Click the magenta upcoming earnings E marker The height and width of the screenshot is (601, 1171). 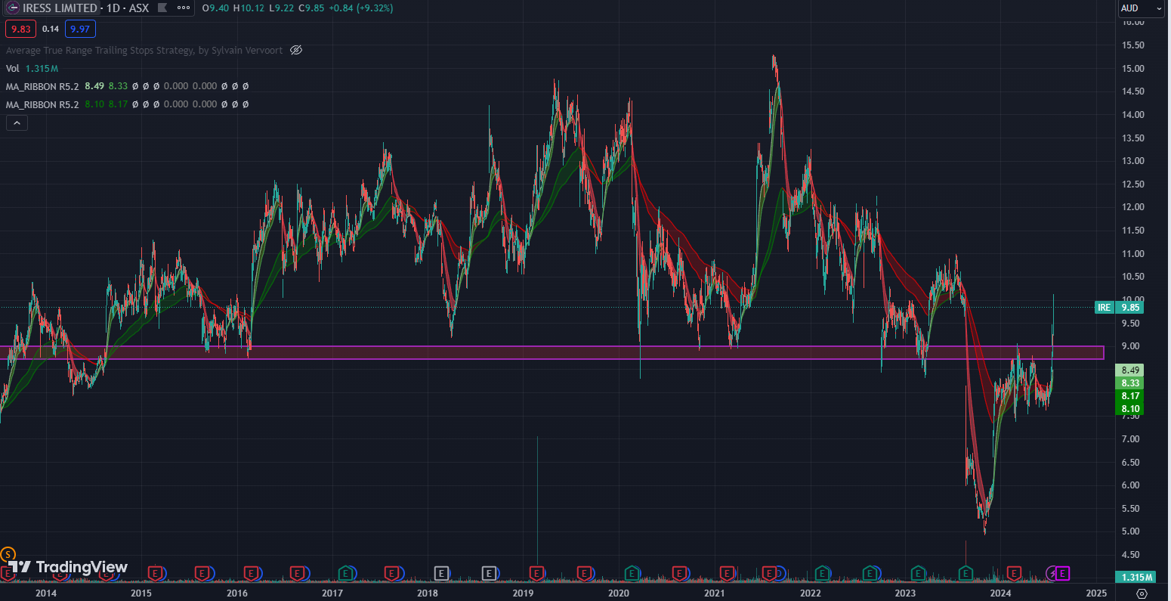1063,574
